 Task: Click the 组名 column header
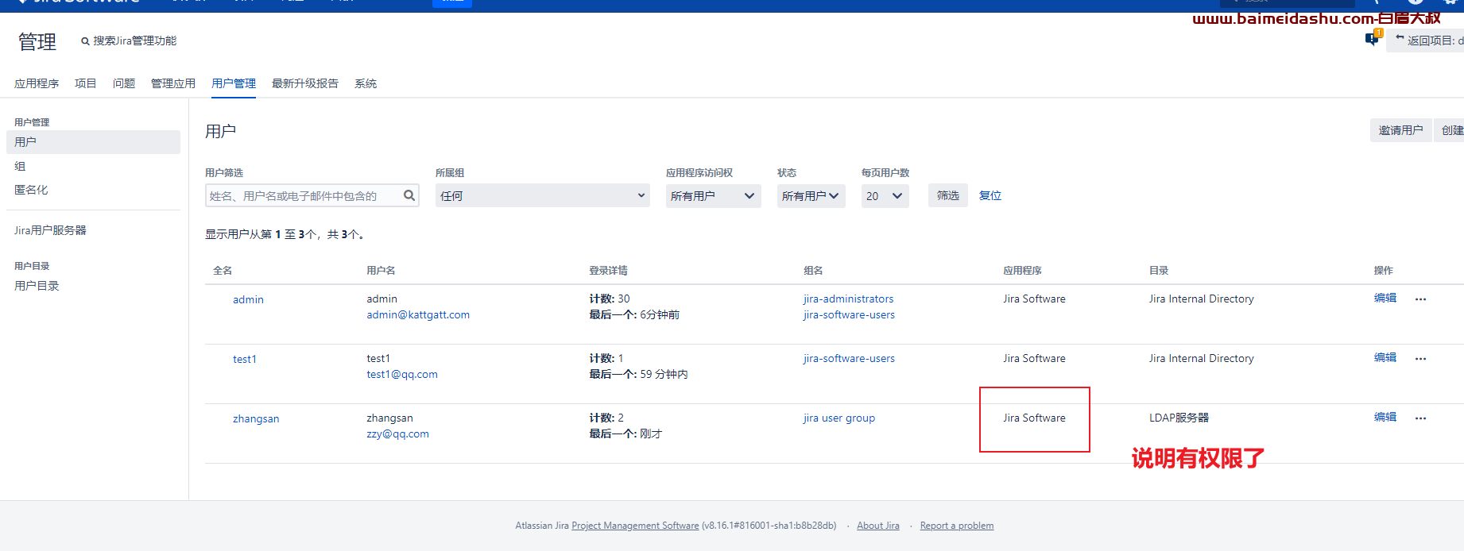click(813, 271)
